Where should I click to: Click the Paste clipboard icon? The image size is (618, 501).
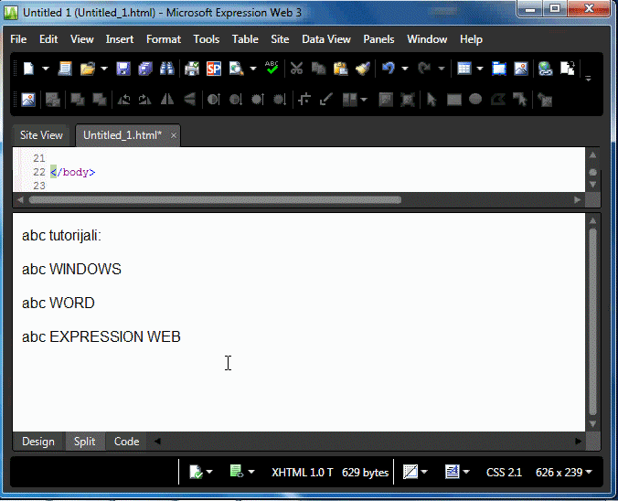[x=340, y=69]
